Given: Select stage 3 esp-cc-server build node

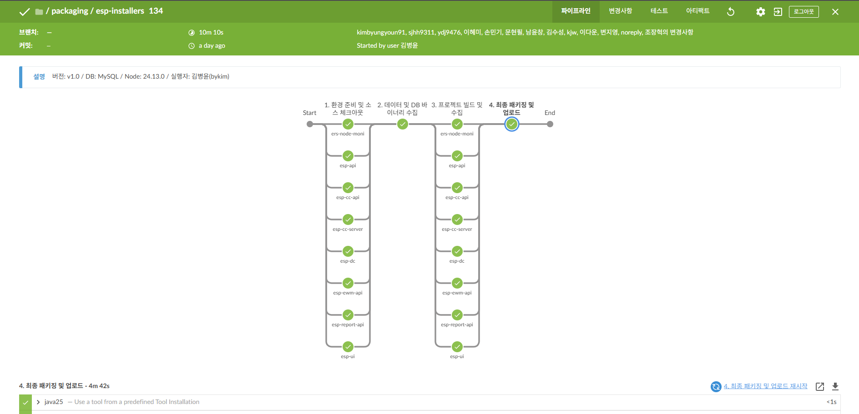Looking at the screenshot, I should 457,219.
